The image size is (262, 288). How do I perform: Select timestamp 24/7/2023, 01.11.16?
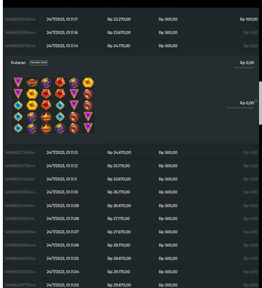coord(62,33)
